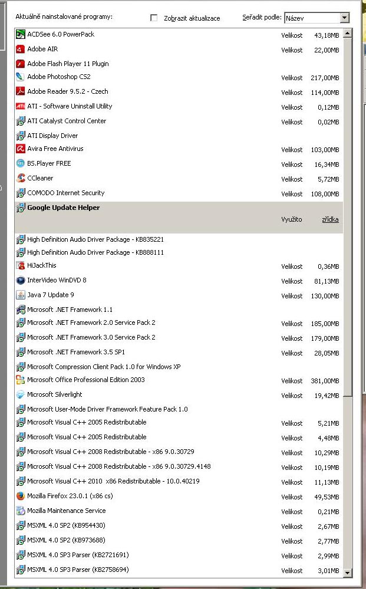The height and width of the screenshot is (589, 366).
Task: Click the zřídka usage link
Action: coord(330,219)
